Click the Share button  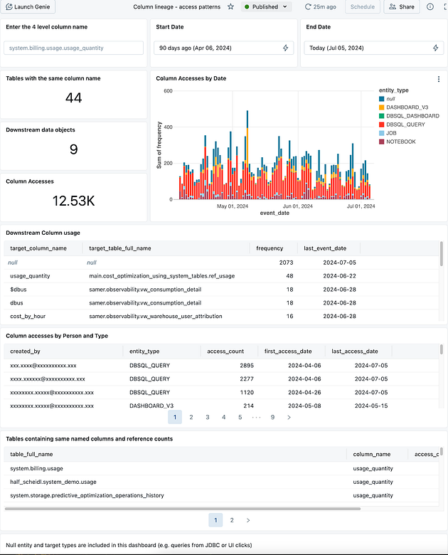coord(402,6)
